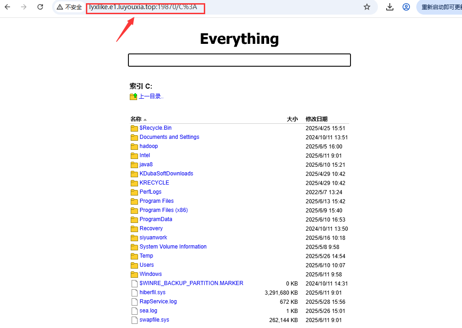Open the swapfile.sys file
462x328 pixels.
point(154,319)
